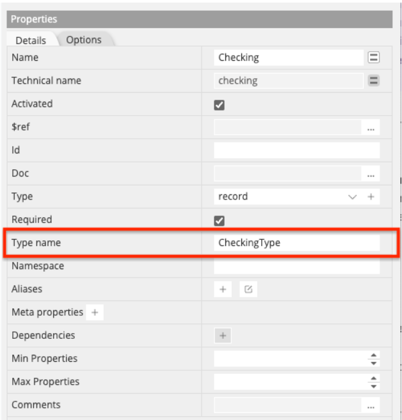Add a new alias with plus icon
Image resolution: width=402 pixels, height=420 pixels.
(x=223, y=290)
